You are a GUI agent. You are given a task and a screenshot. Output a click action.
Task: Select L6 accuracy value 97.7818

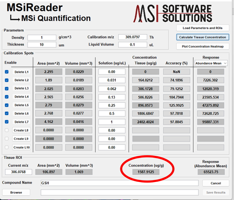177,114
